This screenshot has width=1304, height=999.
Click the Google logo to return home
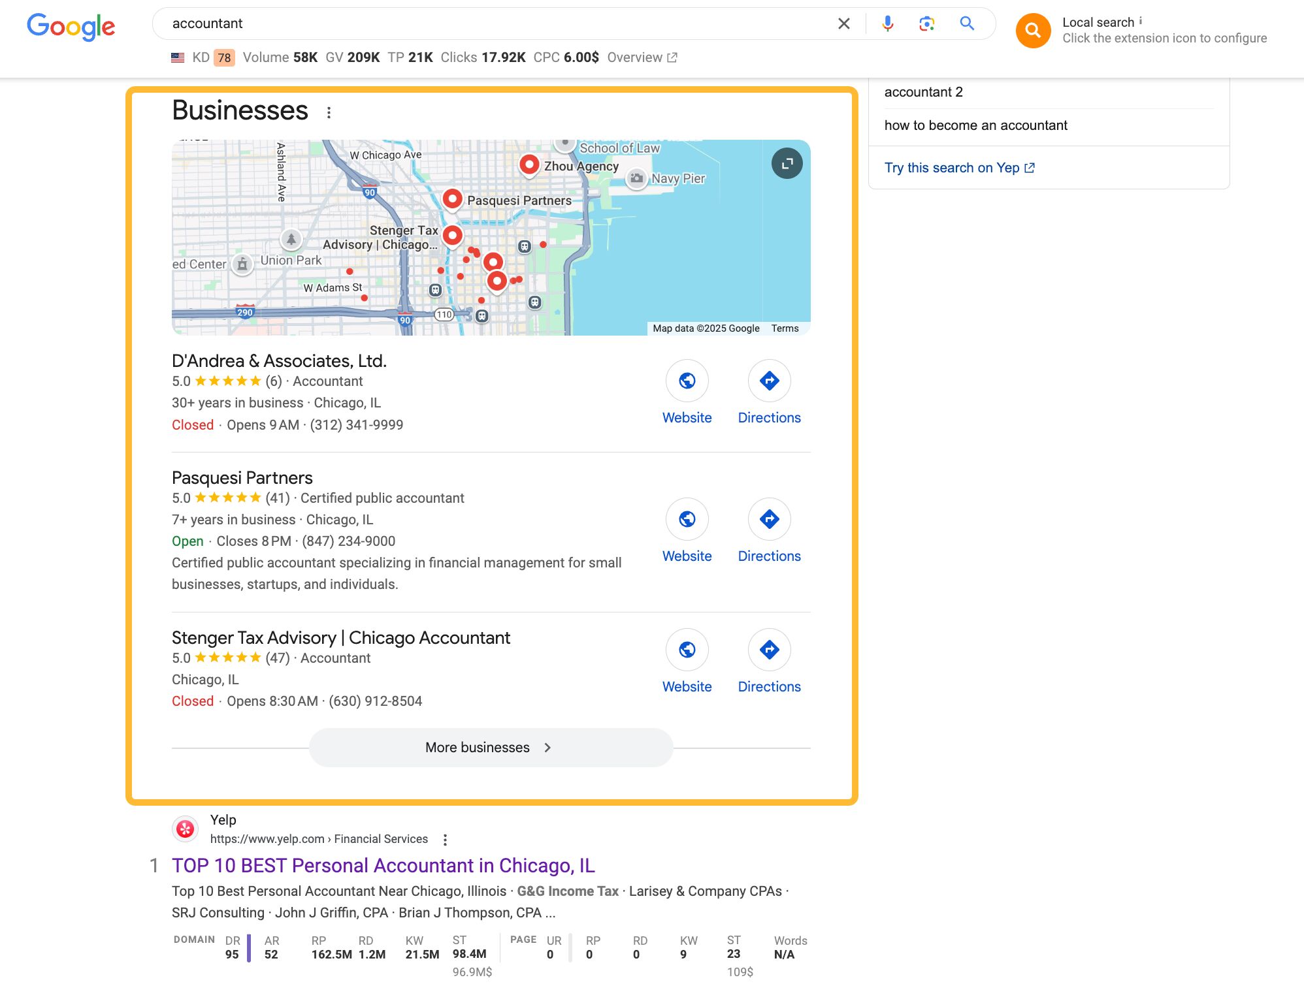pos(71,26)
